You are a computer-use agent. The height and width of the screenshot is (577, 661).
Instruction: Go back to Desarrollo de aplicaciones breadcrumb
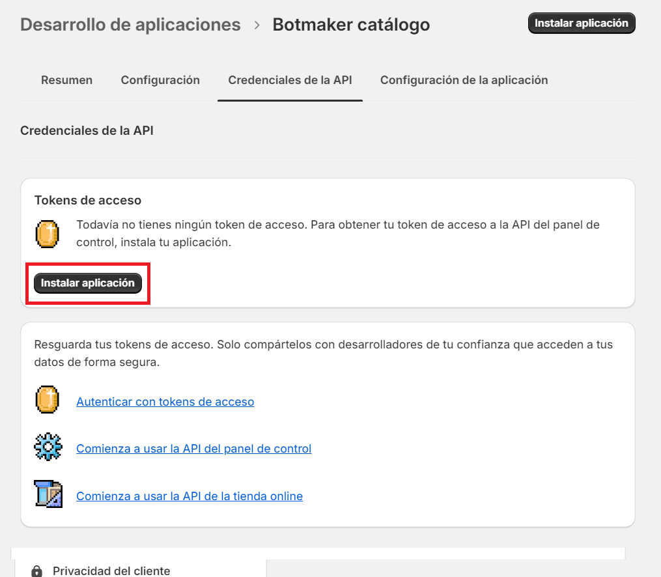[x=131, y=25]
